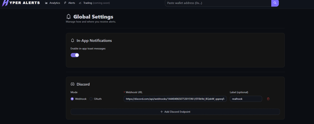Click the Global Settings bell icon
The image size is (314, 124).
tap(69, 17)
